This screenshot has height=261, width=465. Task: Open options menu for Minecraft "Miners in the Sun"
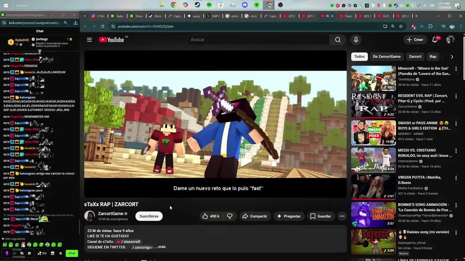pyautogui.click(x=456, y=69)
